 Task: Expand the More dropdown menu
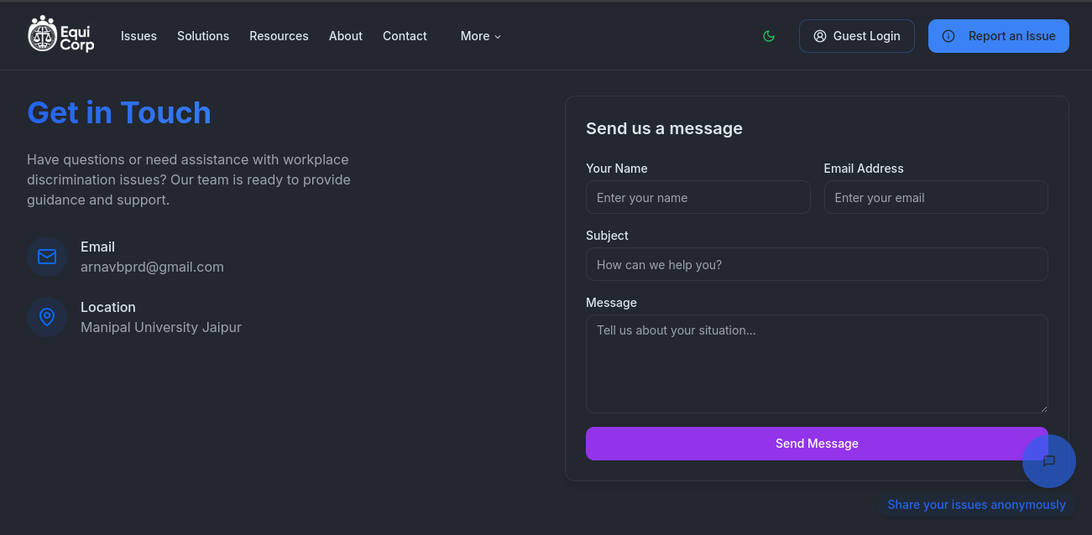pyautogui.click(x=480, y=36)
